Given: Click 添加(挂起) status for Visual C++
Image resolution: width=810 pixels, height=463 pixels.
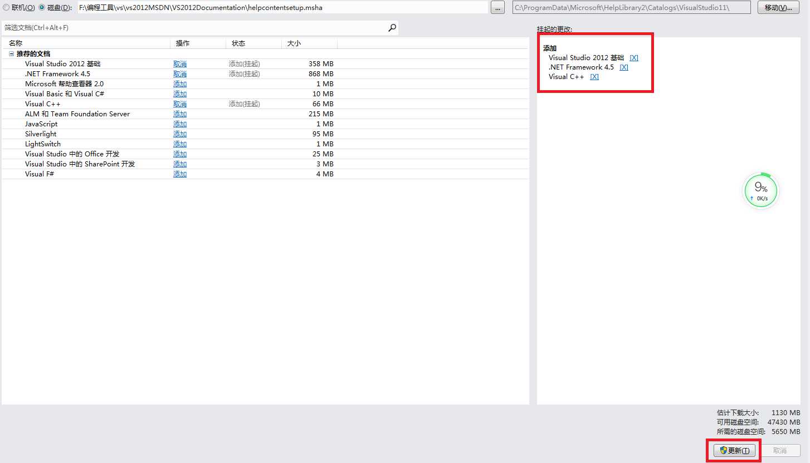Looking at the screenshot, I should click(244, 104).
